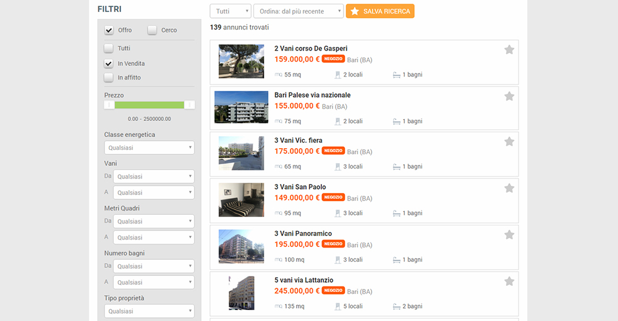618x321 pixels.
Task: Open the Bari Palese via nazionale title
Action: 313,95
